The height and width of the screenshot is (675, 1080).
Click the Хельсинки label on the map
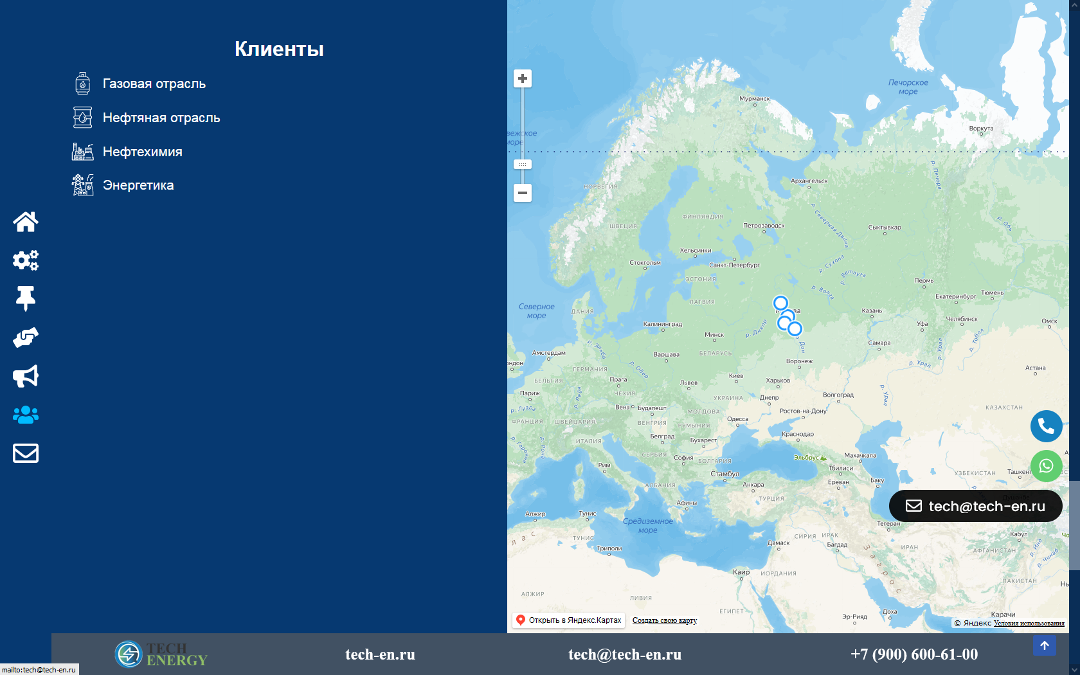[696, 250]
